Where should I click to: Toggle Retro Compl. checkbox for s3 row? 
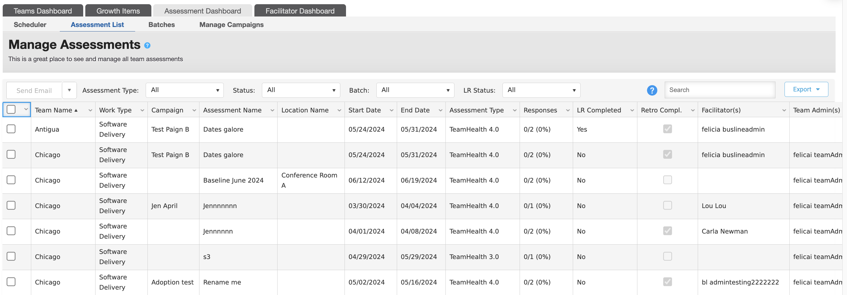(667, 257)
